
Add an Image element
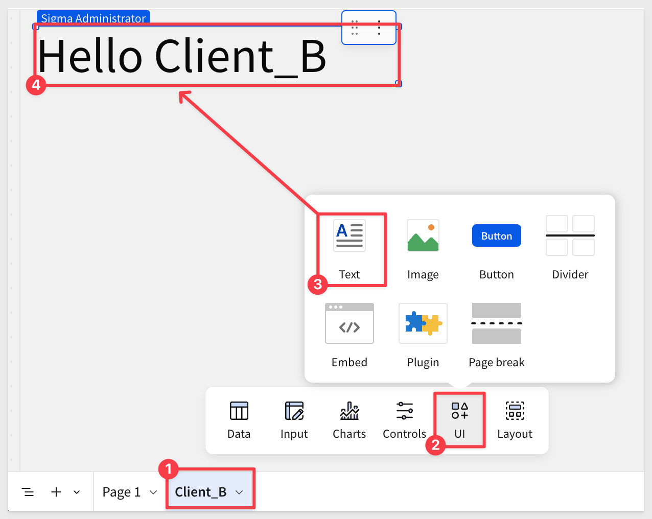click(x=423, y=250)
